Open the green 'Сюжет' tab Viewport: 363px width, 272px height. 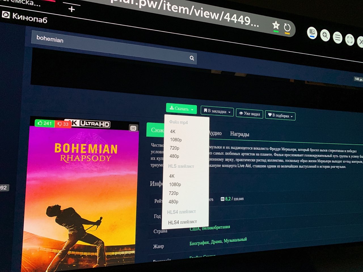point(156,130)
